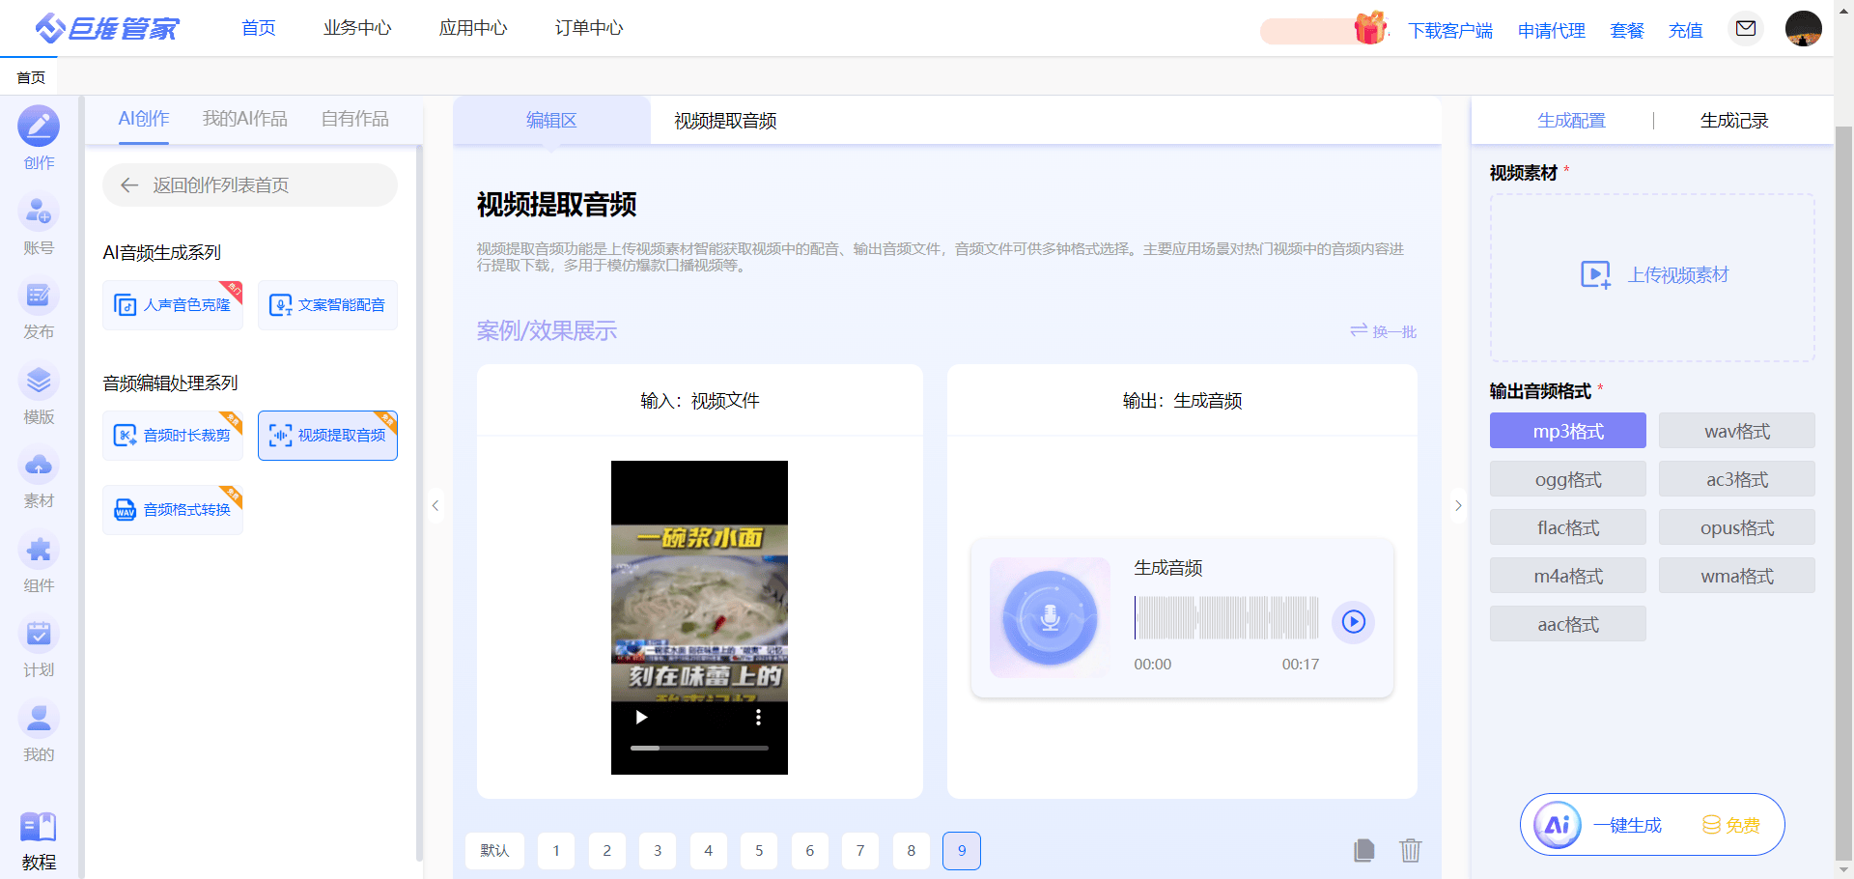The height and width of the screenshot is (879, 1854).
Task: Choose the flac格式 output format
Action: click(1567, 527)
